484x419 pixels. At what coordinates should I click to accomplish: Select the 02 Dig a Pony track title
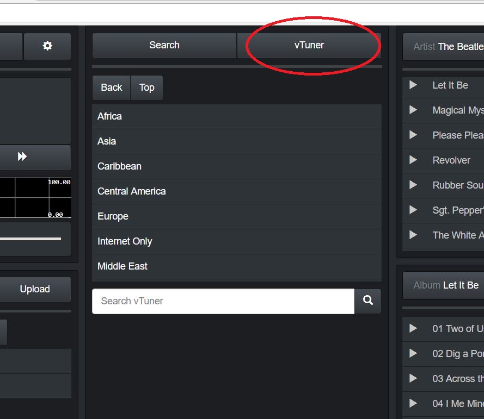[458, 354]
